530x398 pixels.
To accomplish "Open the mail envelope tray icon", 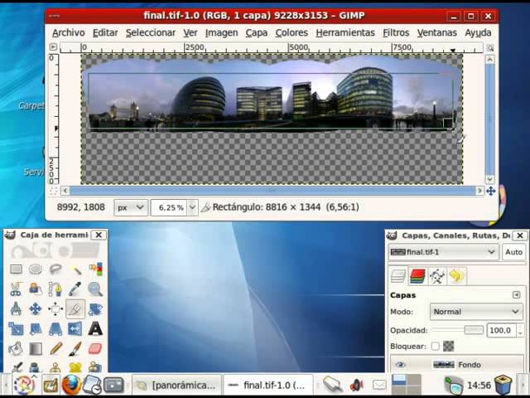I will point(379,385).
